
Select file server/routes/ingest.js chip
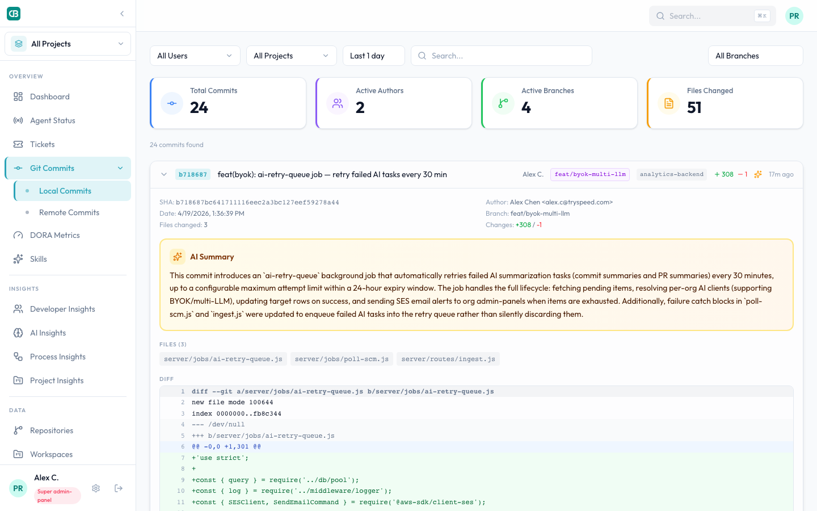click(x=448, y=359)
